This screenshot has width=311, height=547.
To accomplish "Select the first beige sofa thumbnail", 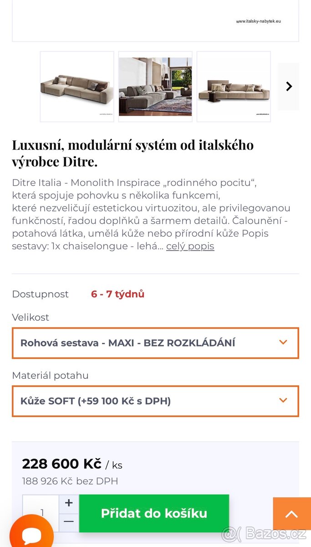I will pyautogui.click(x=77, y=86).
